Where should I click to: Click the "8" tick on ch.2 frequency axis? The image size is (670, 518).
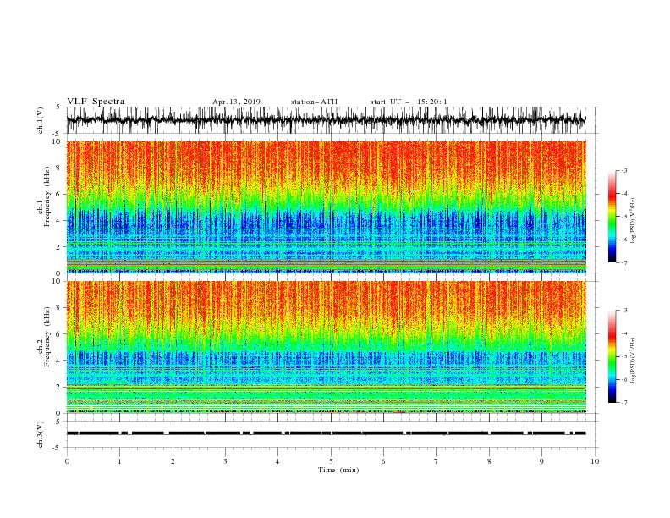59,308
